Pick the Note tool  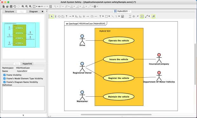click(92, 16)
